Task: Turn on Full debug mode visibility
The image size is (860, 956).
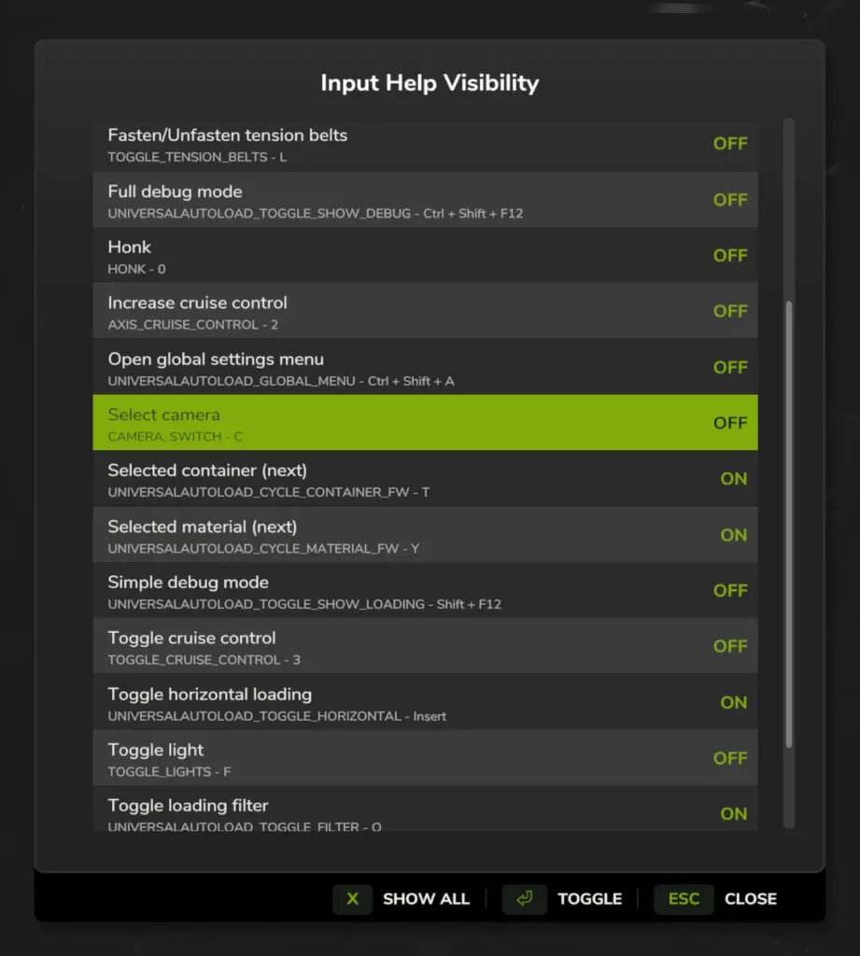Action: [425, 199]
